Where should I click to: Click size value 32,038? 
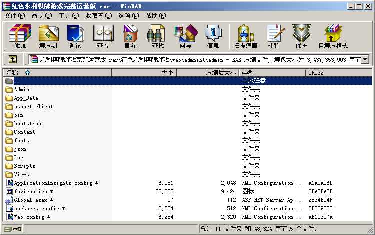pos(164,191)
